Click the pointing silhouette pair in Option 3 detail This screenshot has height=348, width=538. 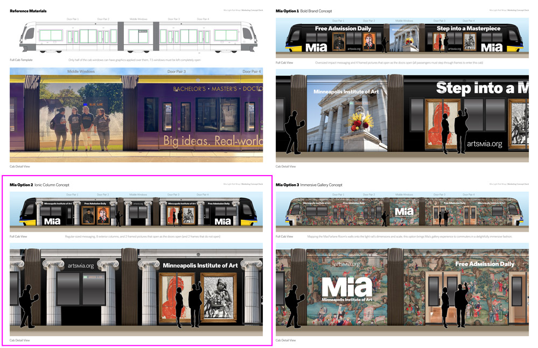tap(455, 304)
